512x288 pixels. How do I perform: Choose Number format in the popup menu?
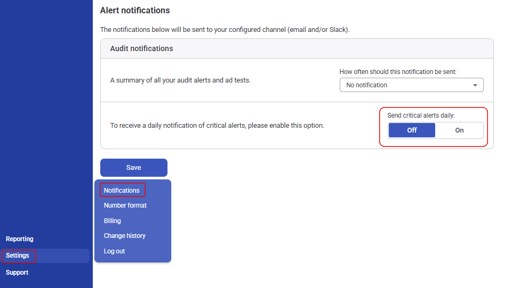tap(125, 205)
